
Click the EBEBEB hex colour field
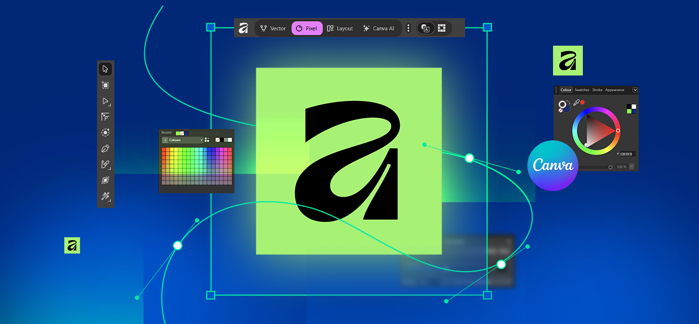coord(627,154)
